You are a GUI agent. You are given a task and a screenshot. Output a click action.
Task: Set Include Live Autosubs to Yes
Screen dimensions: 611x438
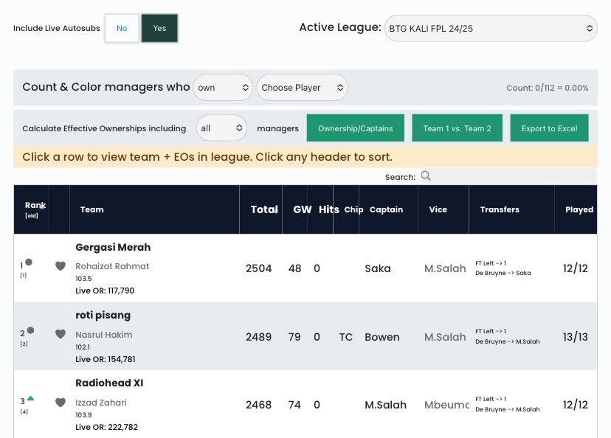click(159, 28)
